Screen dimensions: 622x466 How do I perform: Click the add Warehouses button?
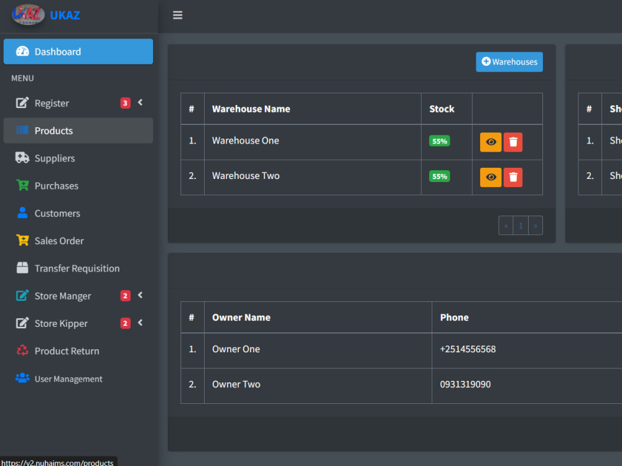pos(509,62)
